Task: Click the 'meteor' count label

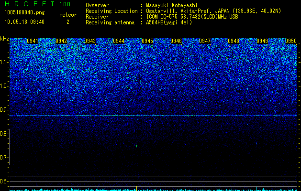Action: [68, 15]
